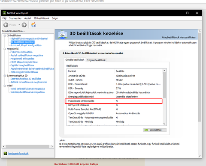Click the Rendszerinformációk link
The image size is (206, 166).
pyautogui.click(x=18, y=154)
